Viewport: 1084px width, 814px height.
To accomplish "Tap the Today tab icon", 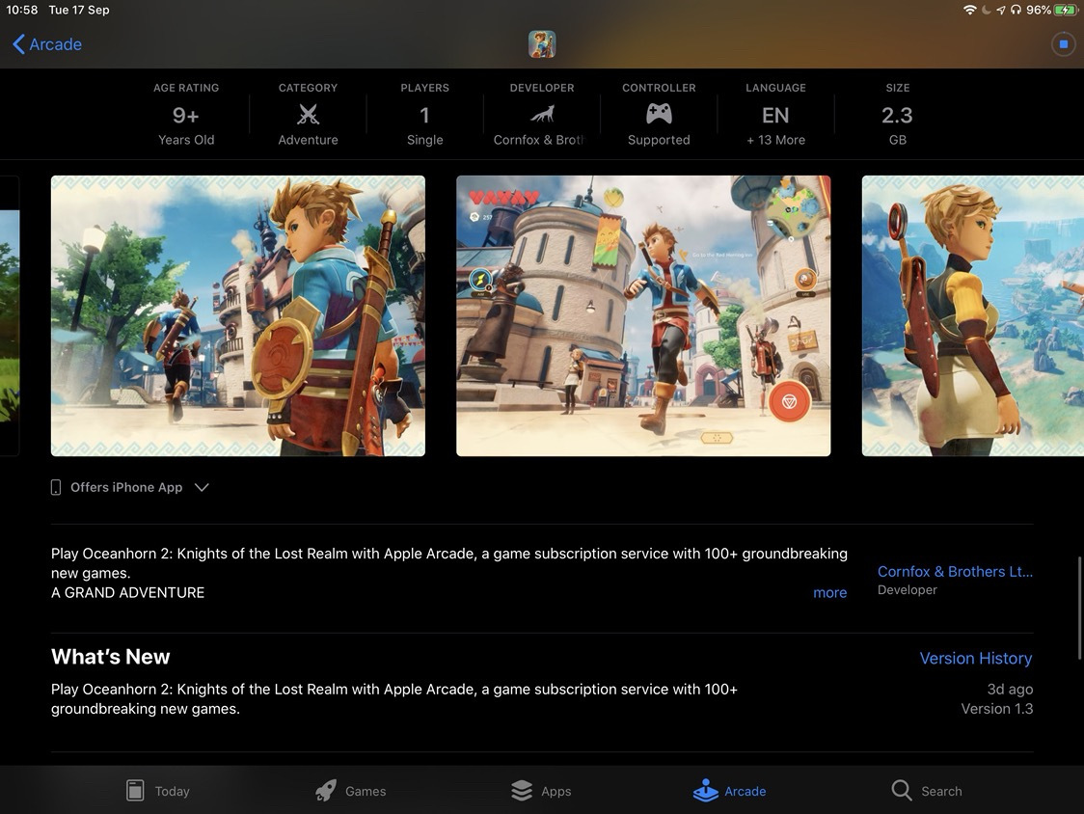I will click(x=135, y=790).
